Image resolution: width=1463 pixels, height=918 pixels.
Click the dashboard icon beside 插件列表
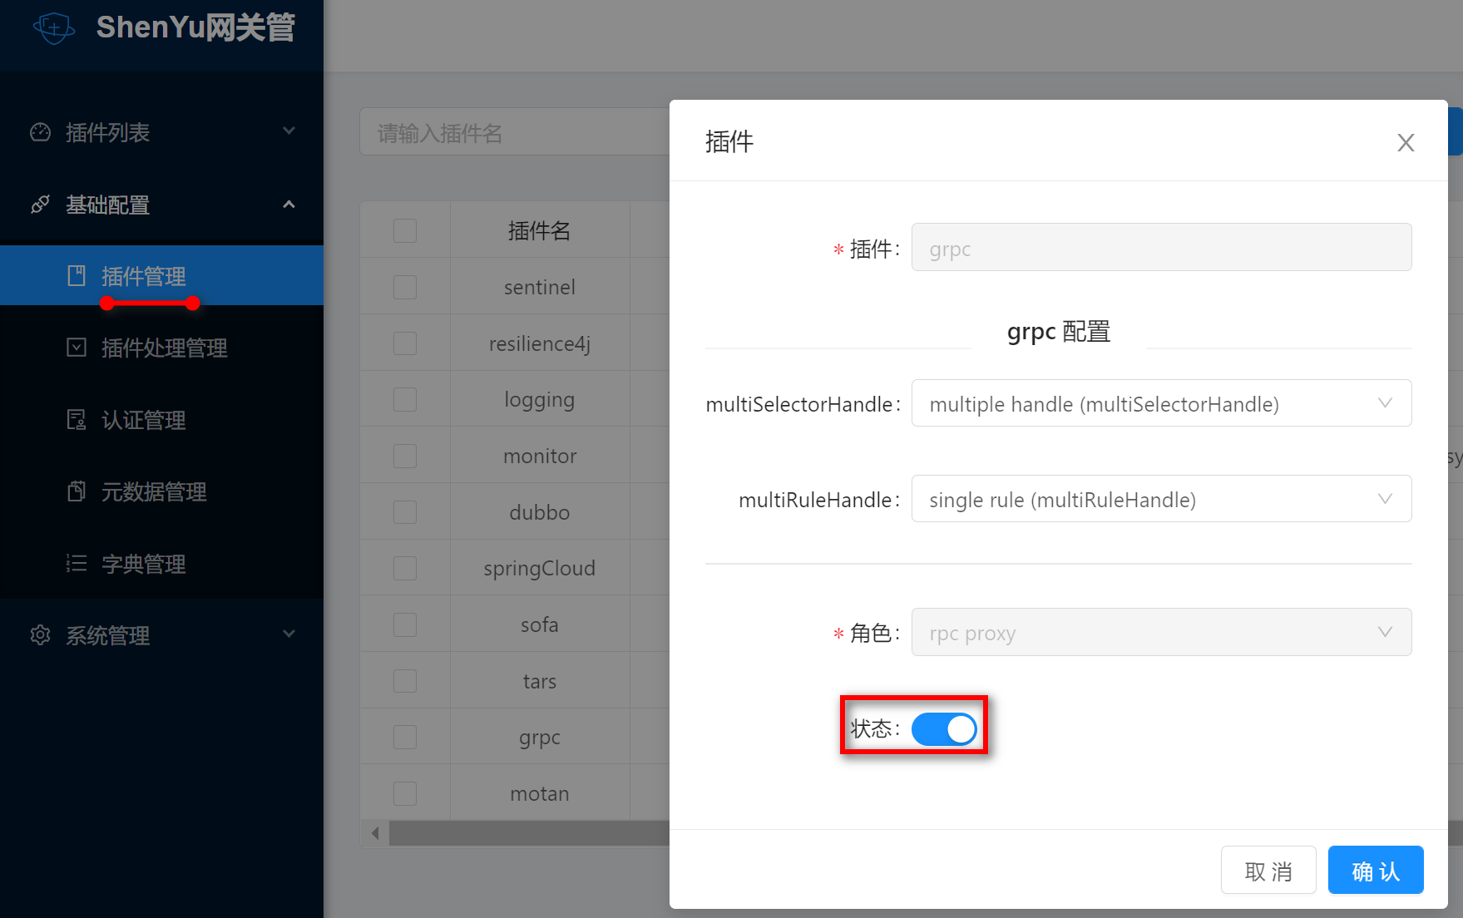click(x=40, y=132)
